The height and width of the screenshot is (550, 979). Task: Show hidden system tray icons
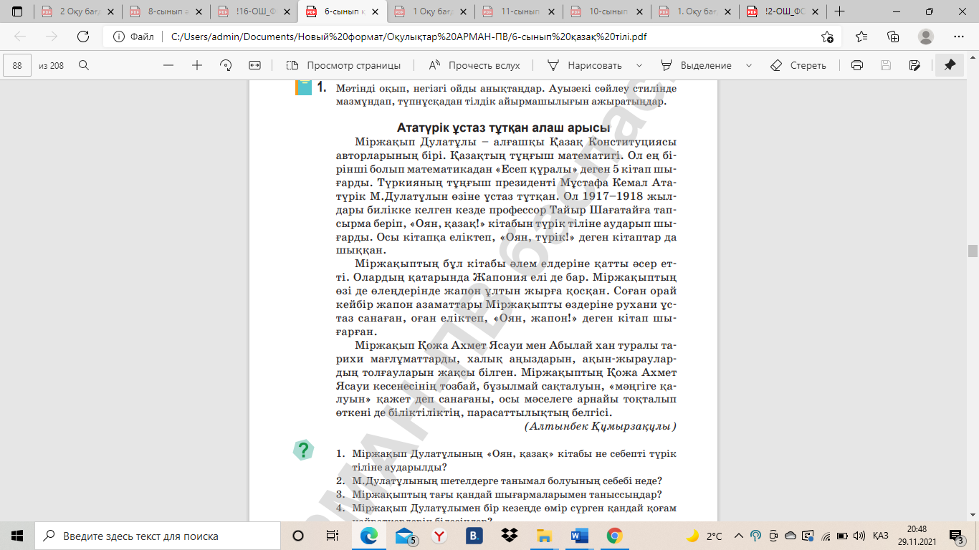[738, 536]
